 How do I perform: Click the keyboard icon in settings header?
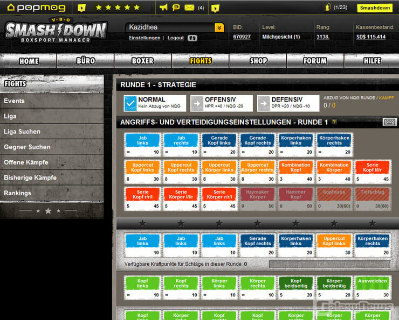pyautogui.click(x=390, y=122)
